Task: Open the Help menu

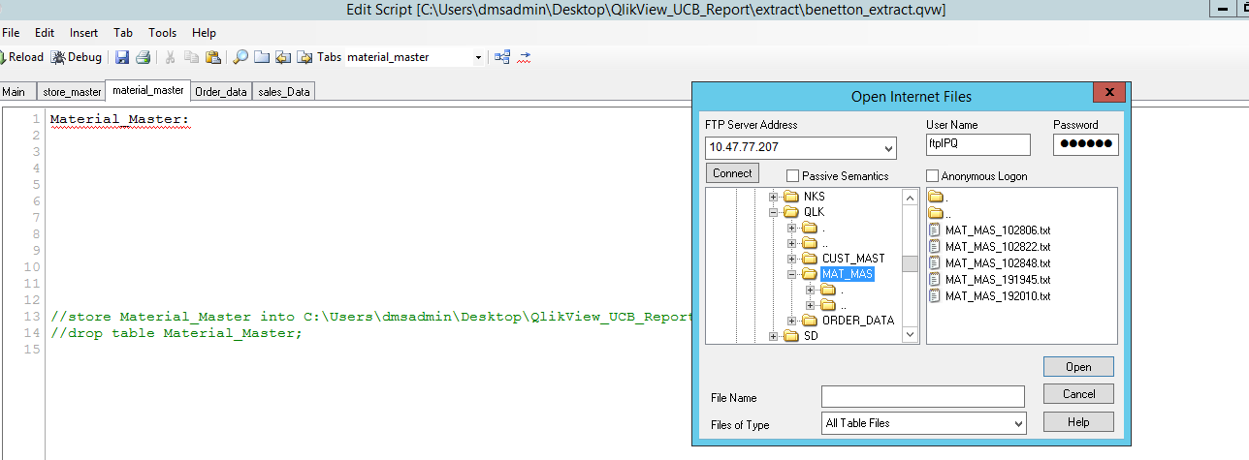Action: pos(205,33)
